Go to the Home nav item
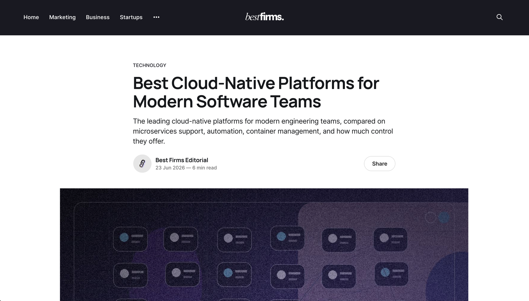The width and height of the screenshot is (529, 301). (31, 17)
